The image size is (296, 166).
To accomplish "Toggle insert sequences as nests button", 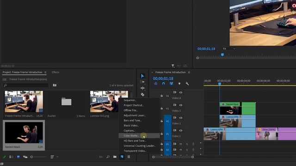I will [x=155, y=83].
